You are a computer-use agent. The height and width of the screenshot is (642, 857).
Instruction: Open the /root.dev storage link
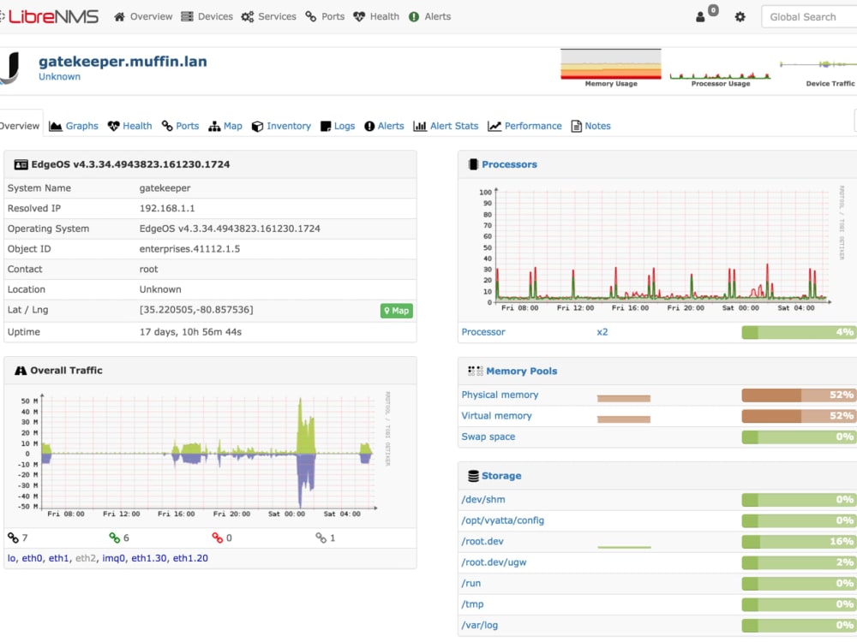(482, 542)
